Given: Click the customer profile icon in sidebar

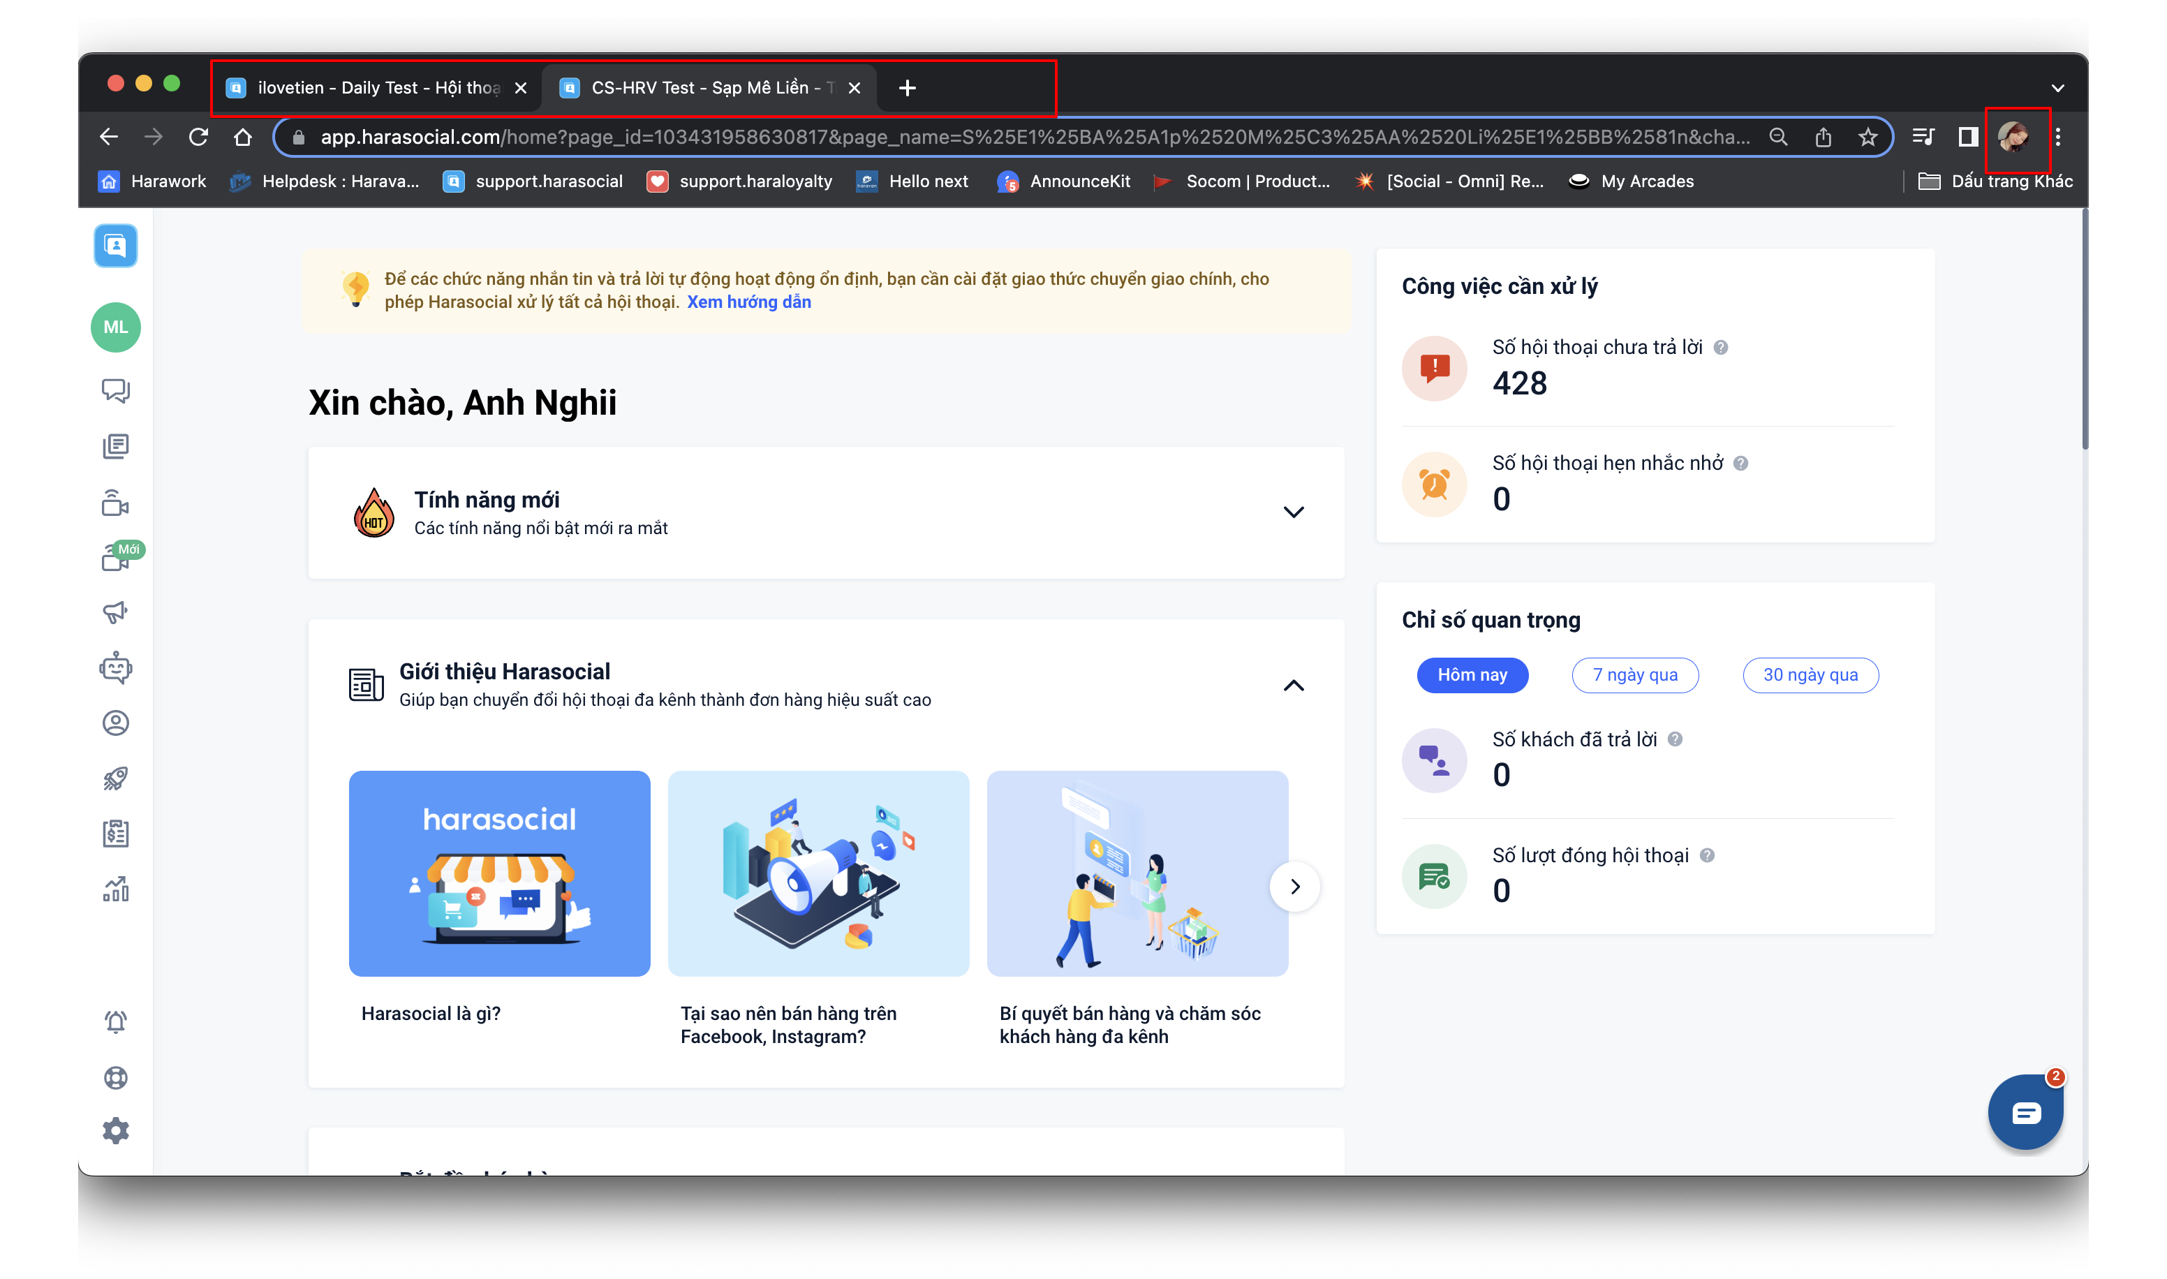Looking at the screenshot, I should 115,723.
